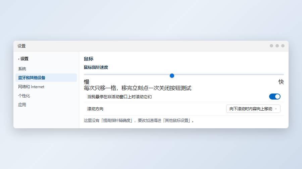The height and width of the screenshot is (169, 302).
Task: Click the 鼠标指针速度 slider thumb
Action: 172,76
